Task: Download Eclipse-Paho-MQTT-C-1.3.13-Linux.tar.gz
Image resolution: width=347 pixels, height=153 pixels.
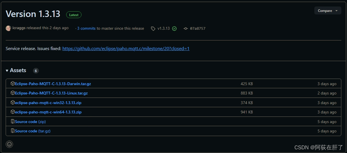Action: (51, 93)
